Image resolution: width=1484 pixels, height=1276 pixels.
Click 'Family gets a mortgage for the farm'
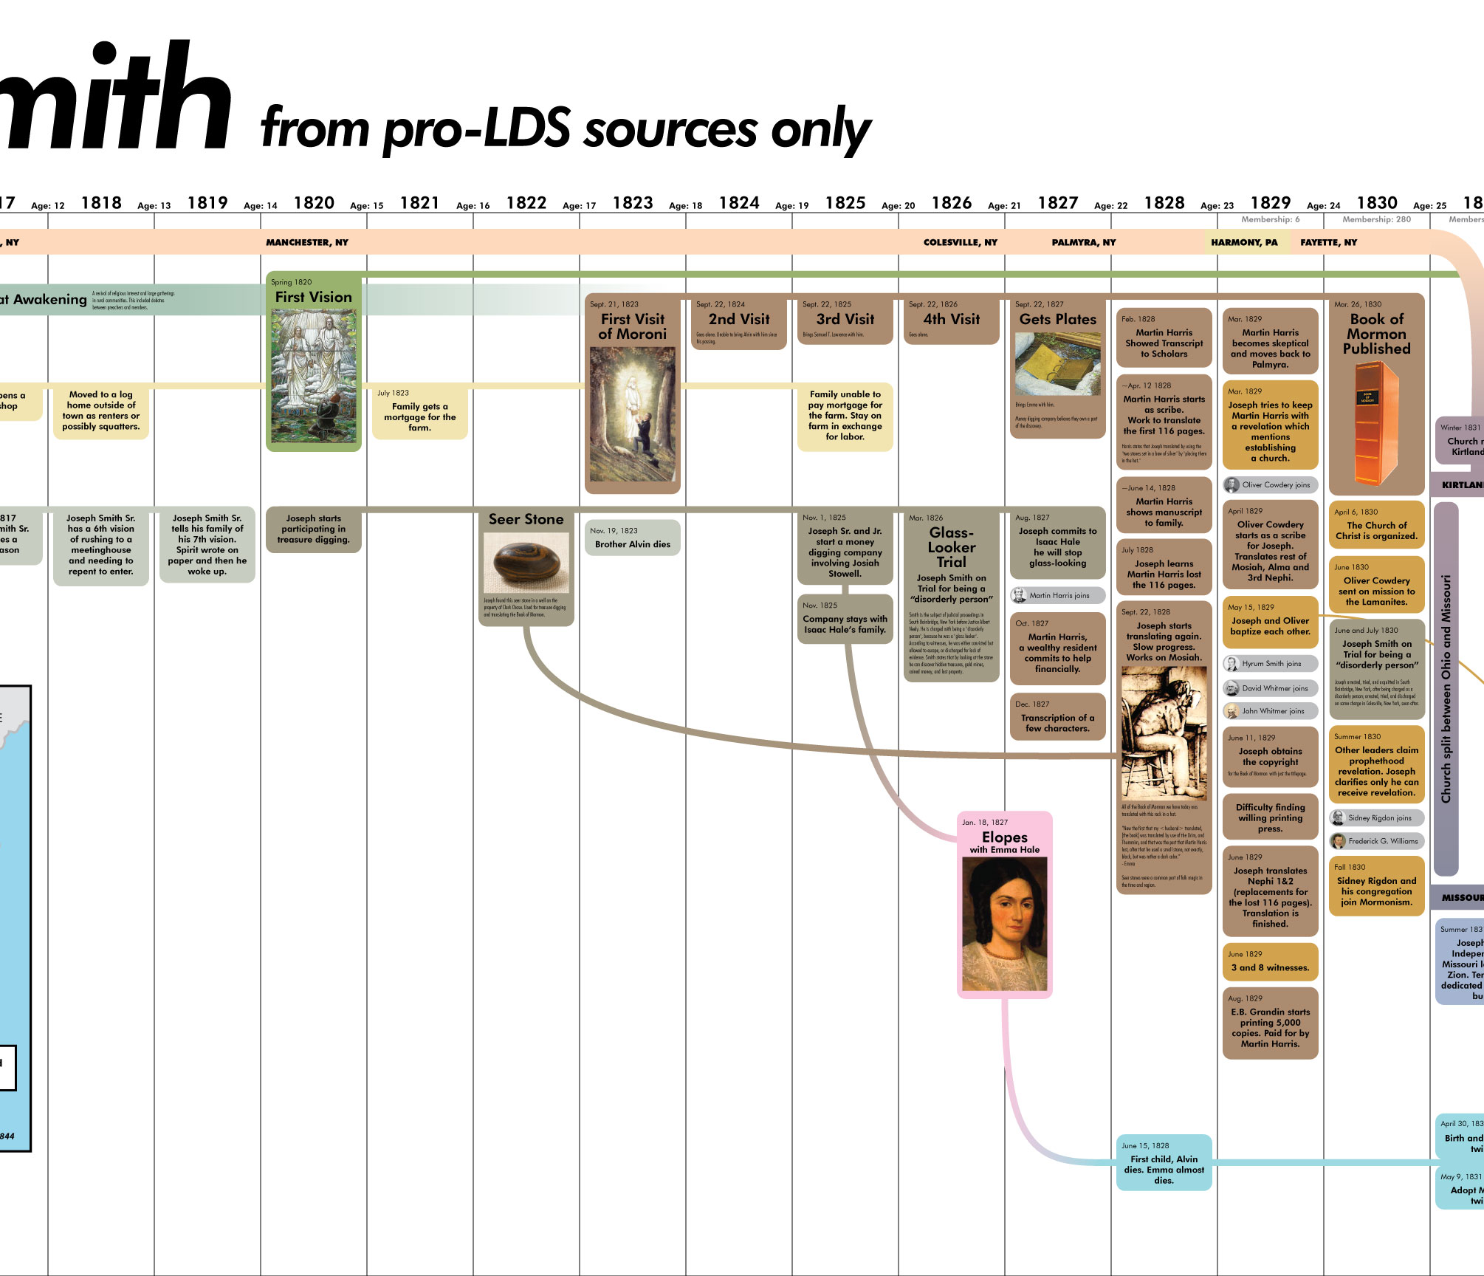tap(420, 411)
